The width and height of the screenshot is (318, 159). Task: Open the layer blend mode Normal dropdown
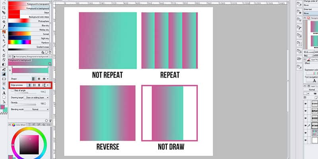(x=311, y=90)
